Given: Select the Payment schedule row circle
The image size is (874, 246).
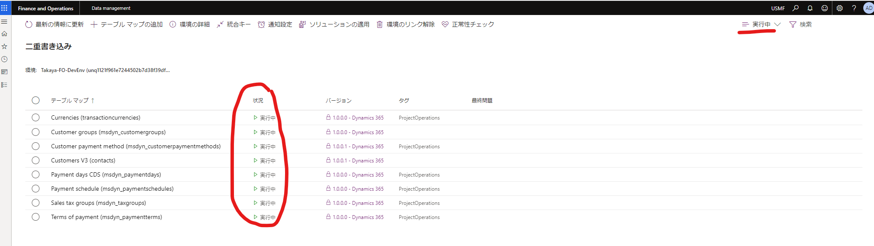Looking at the screenshot, I should click(x=36, y=189).
